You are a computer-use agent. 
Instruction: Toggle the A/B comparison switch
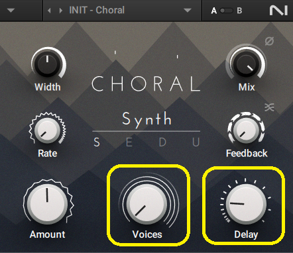coord(226,11)
